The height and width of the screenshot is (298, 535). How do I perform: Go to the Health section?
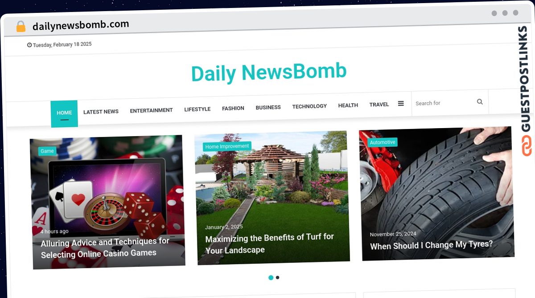point(348,105)
